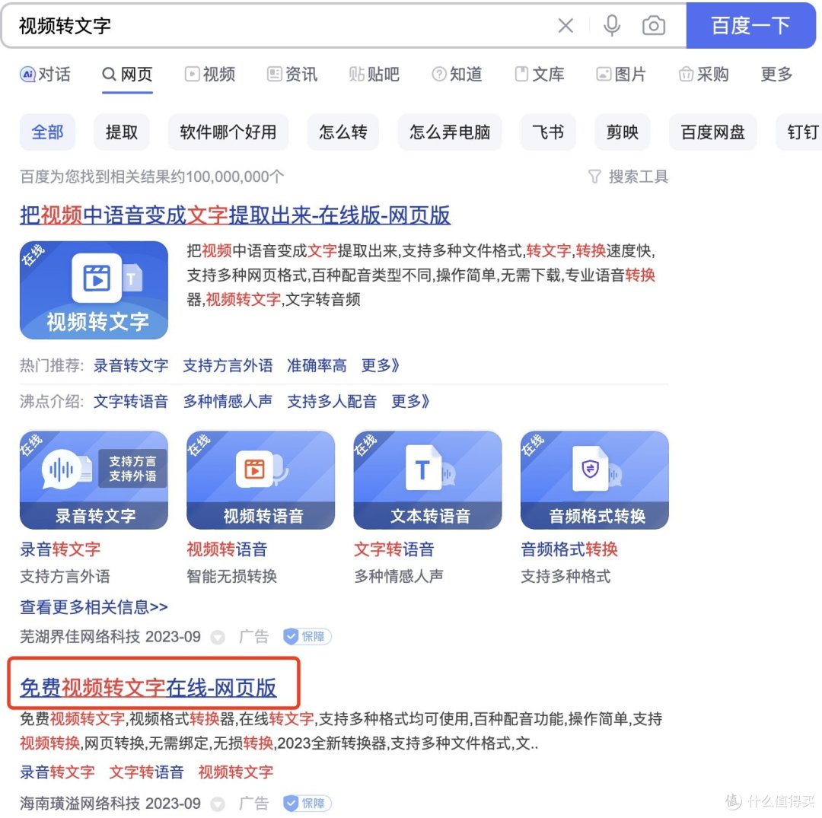Select the 全部 filter chip
This screenshot has height=818, width=822.
[47, 132]
